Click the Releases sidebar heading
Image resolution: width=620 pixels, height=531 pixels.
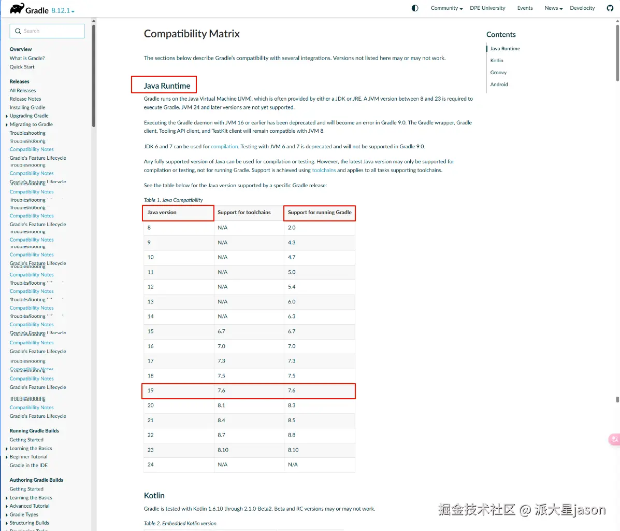coord(19,81)
